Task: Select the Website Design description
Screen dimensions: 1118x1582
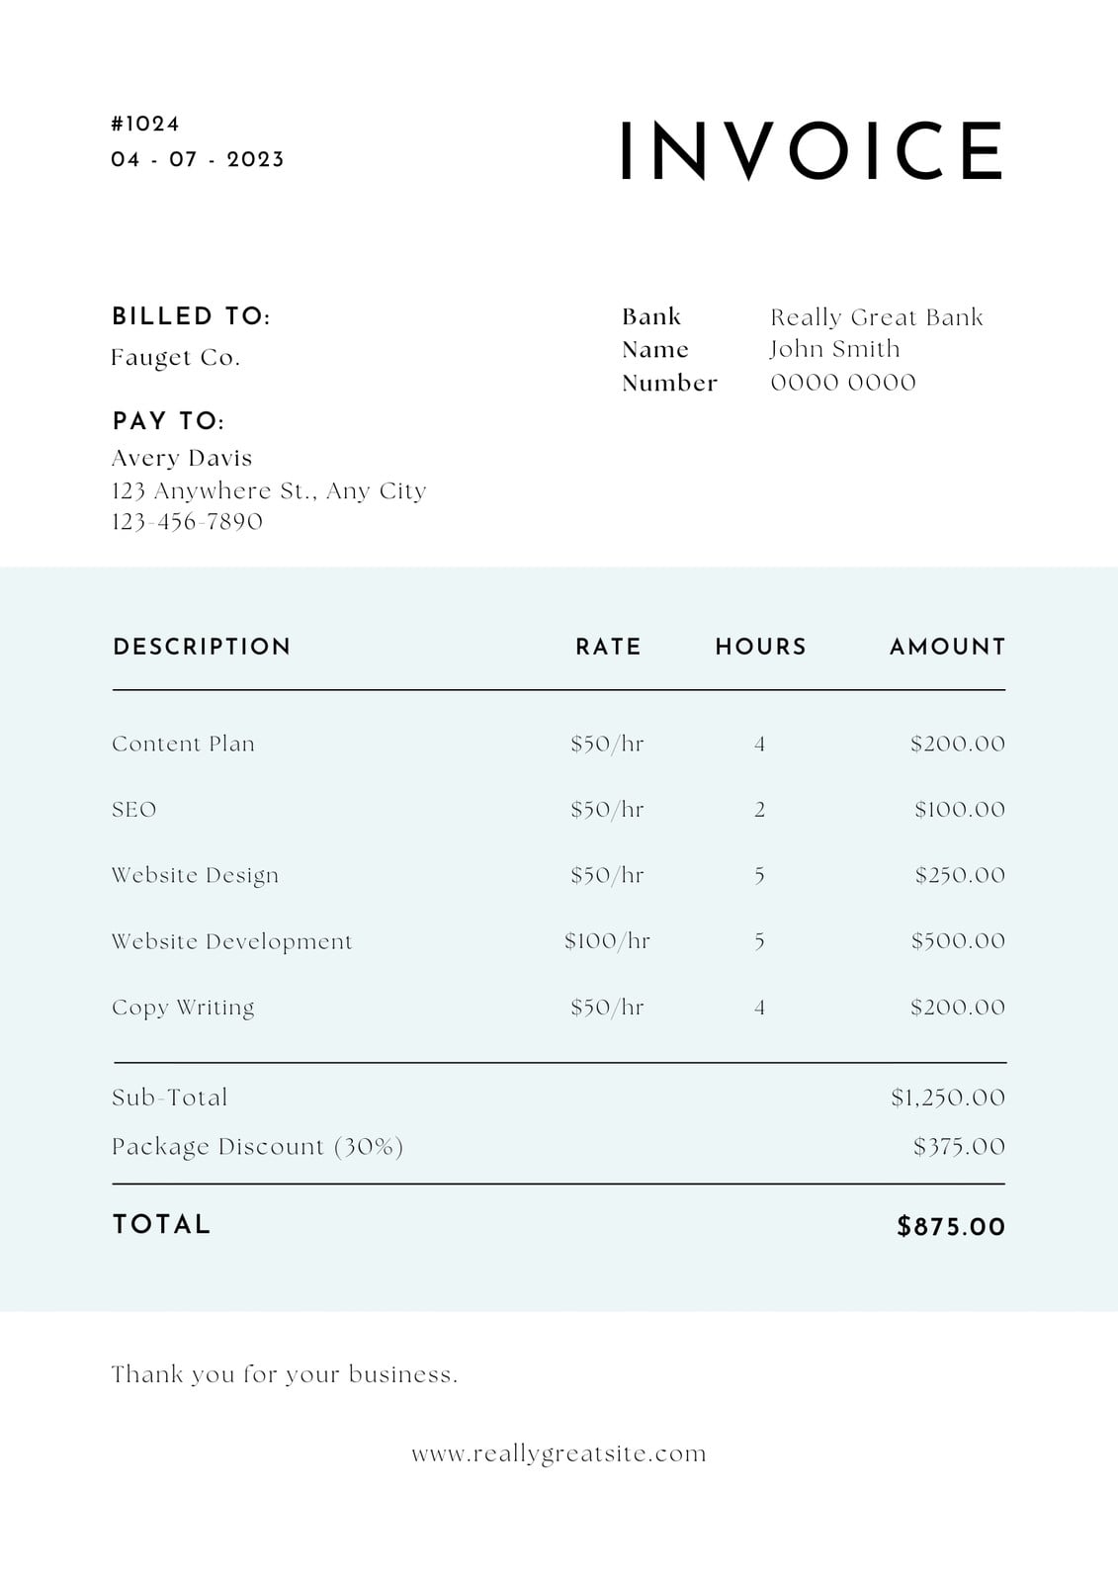Action: pyautogui.click(x=195, y=876)
